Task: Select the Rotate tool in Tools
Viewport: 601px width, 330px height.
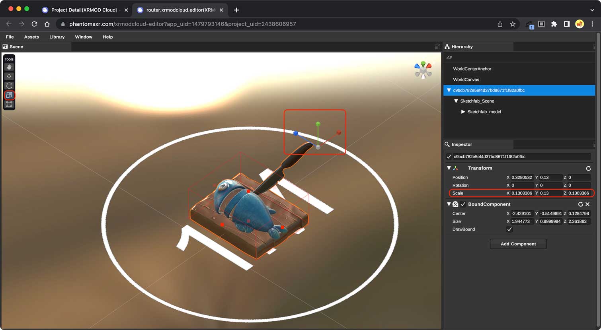Action: (x=9, y=85)
